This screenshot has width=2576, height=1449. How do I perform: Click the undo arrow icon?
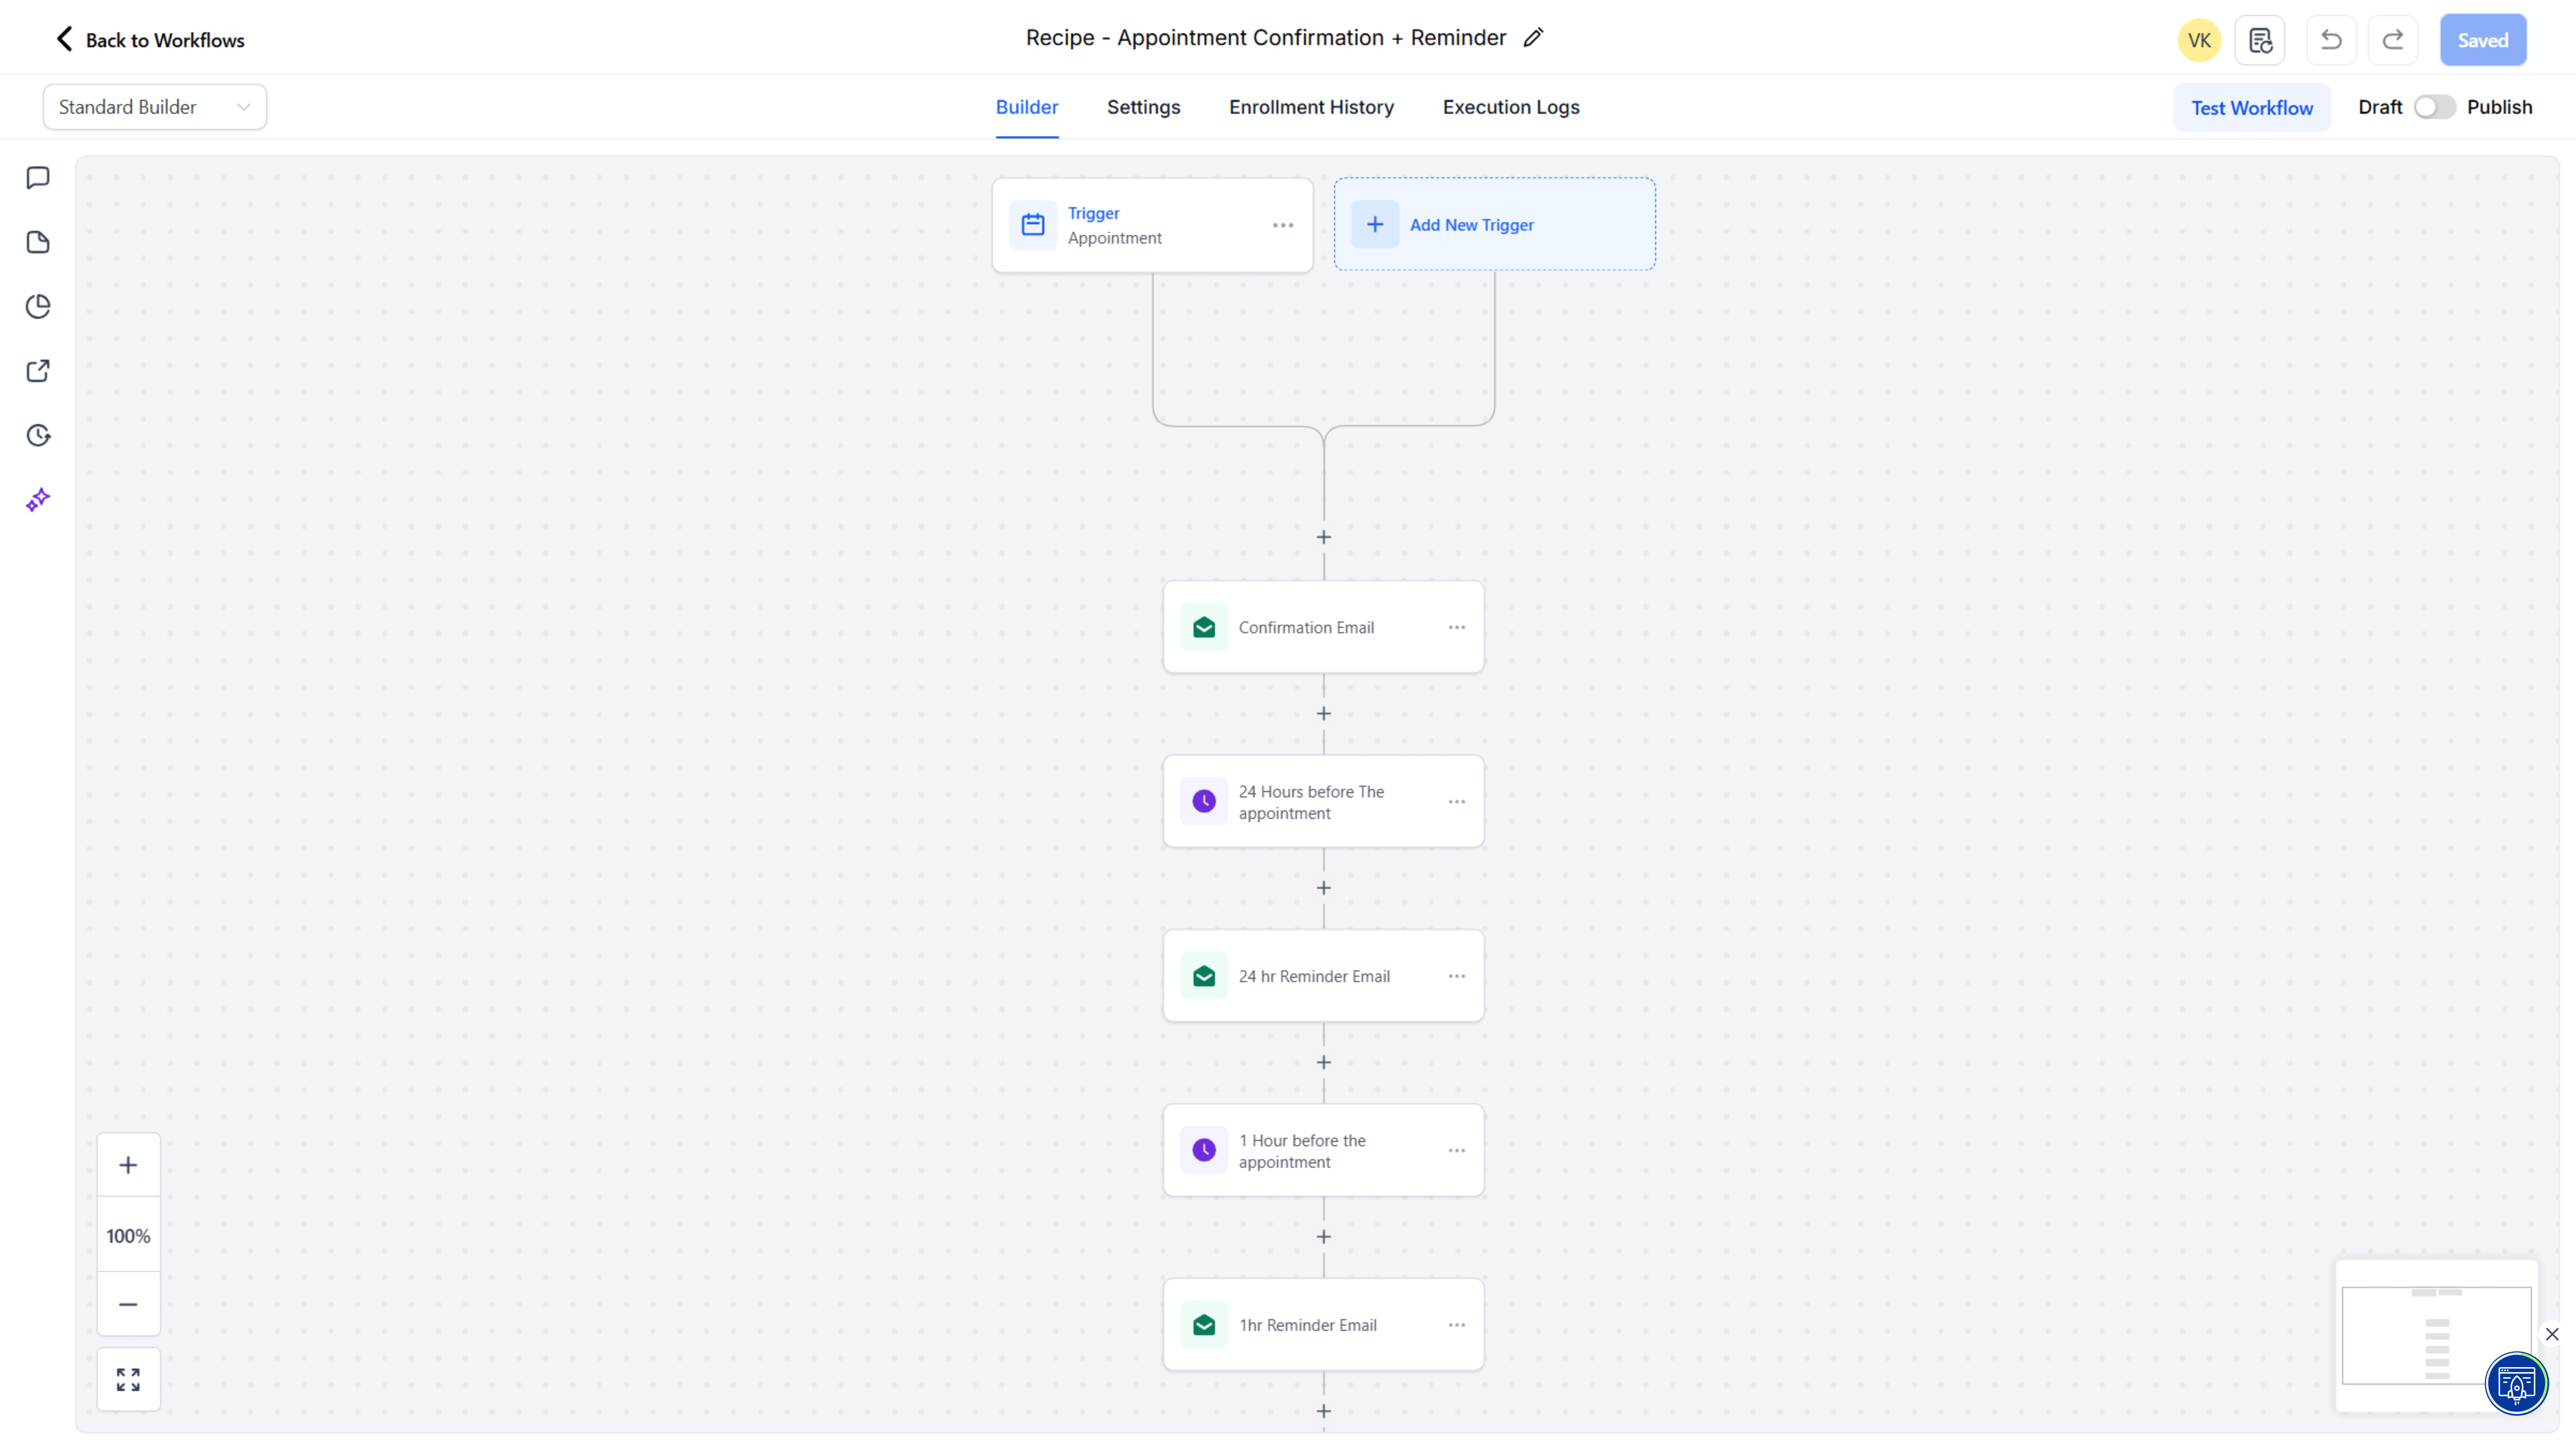coord(2331,40)
